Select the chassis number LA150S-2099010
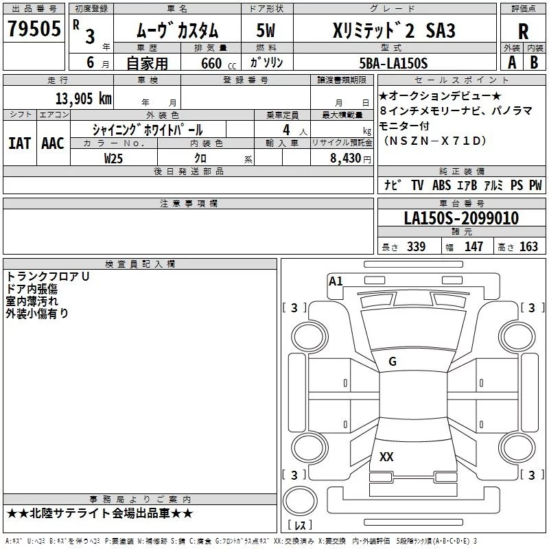This screenshot has height=549, width=549. tap(461, 218)
